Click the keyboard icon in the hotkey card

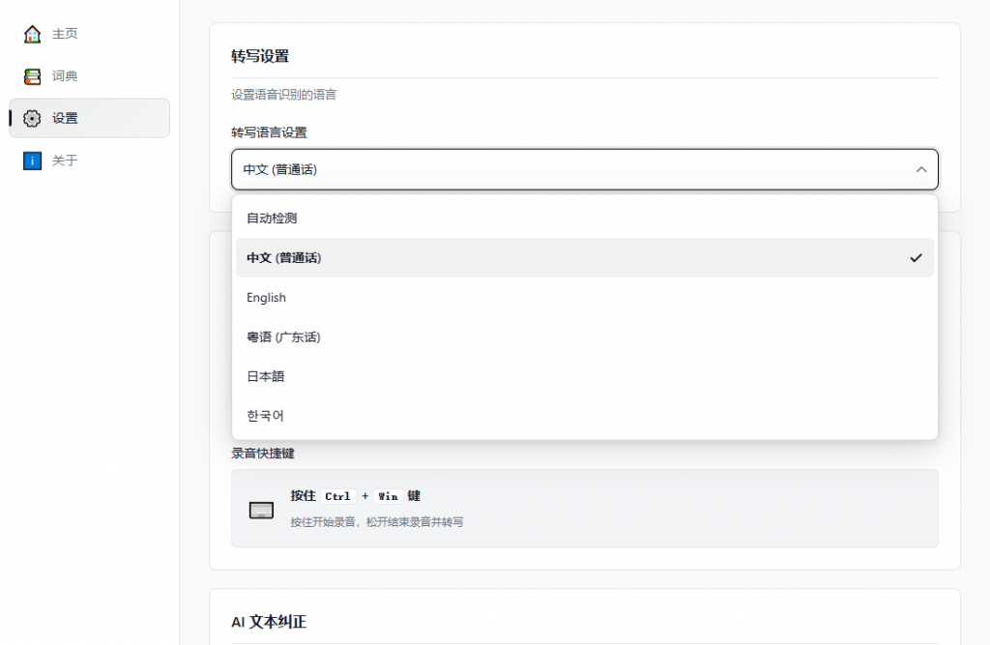click(x=261, y=510)
